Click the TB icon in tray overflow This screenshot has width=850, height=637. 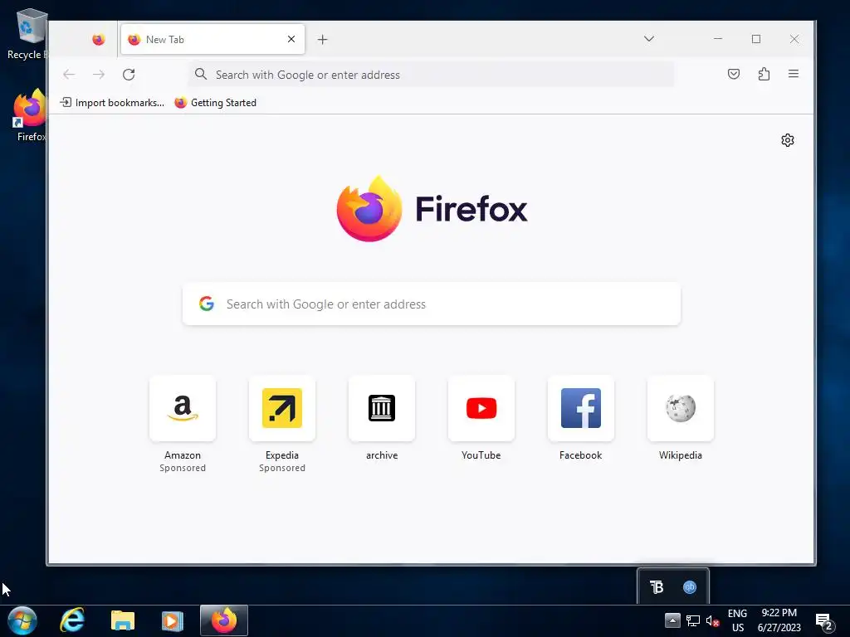click(657, 587)
